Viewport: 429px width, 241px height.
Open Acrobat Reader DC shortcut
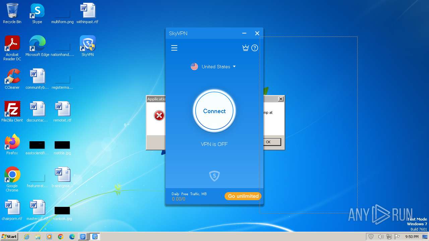pos(12,48)
